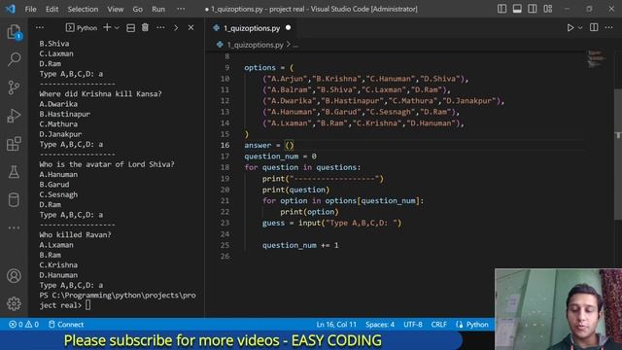Click the 'answer = ()' code line
Screen dimensions: 622x350
(x=269, y=145)
